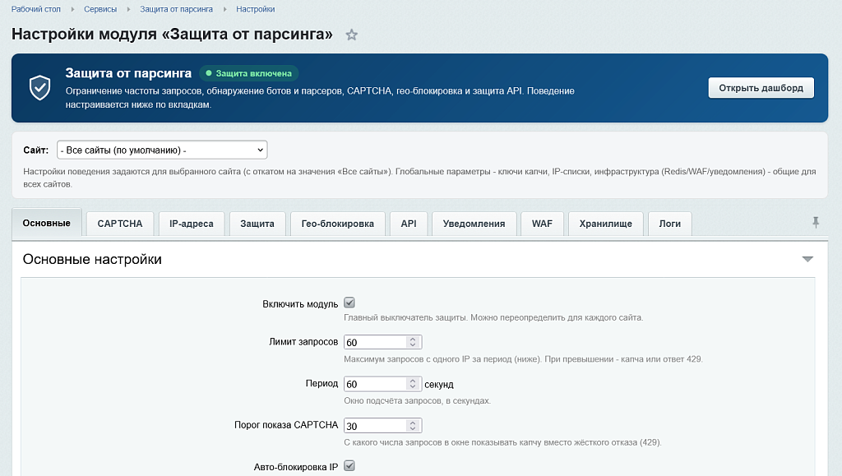Open the Логи tab

pyautogui.click(x=669, y=224)
